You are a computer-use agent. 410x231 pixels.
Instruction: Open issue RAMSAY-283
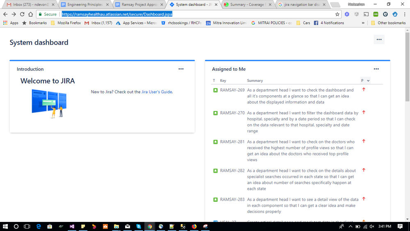pos(232,199)
